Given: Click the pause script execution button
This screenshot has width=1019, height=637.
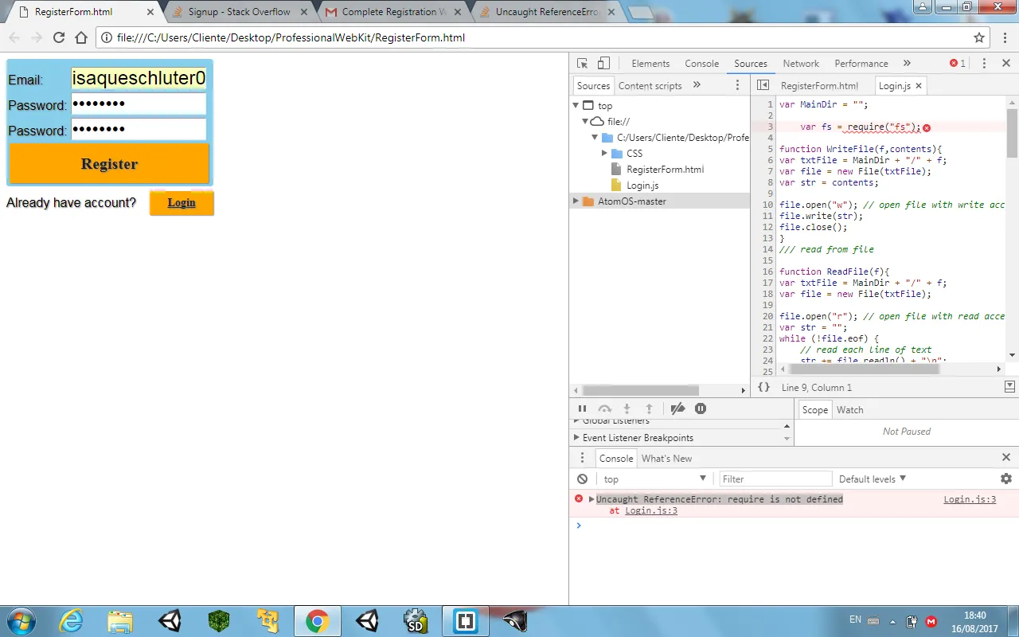Looking at the screenshot, I should (x=583, y=408).
